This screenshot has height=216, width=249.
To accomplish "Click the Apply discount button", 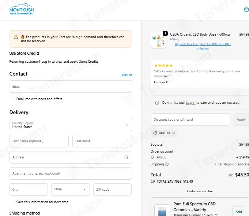I will pyautogui.click(x=241, y=120).
